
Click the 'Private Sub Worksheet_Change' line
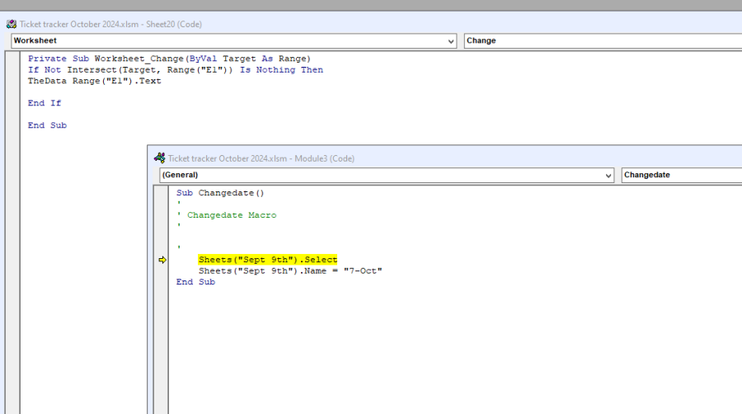(169, 59)
